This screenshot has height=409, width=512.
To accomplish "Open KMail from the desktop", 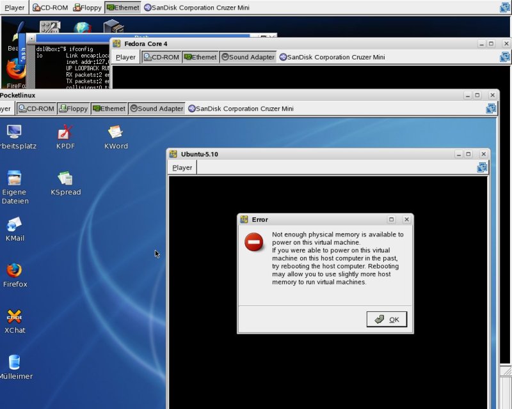I will 14,225.
